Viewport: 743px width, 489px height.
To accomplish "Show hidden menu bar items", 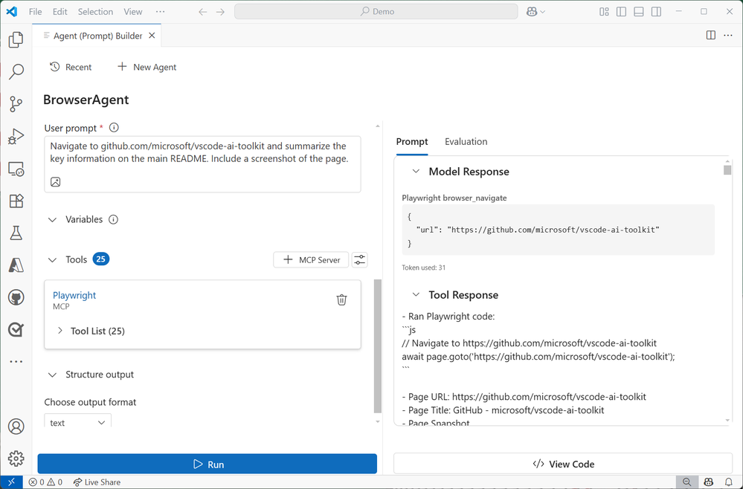I will 160,12.
